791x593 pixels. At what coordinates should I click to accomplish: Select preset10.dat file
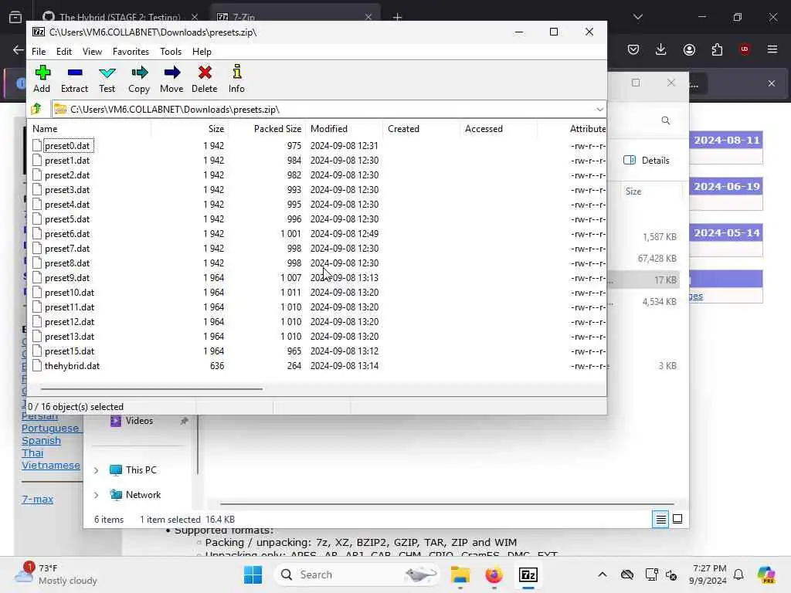point(70,293)
